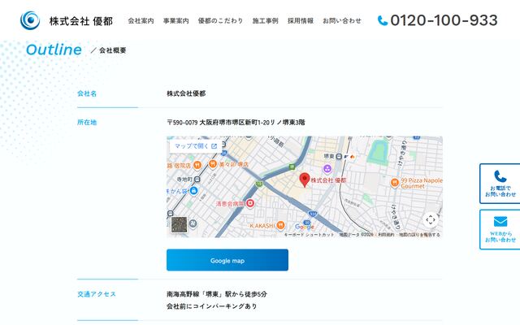The width and height of the screenshot is (520, 325).
Task: Click 会社前にコインパーキングあり text
Action: (x=212, y=306)
